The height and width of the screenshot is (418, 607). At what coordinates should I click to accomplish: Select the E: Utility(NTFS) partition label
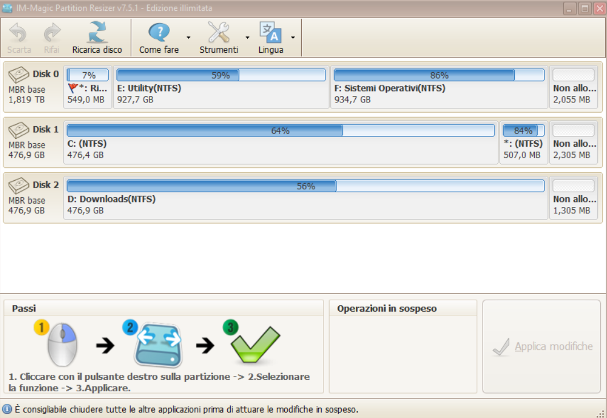tap(149, 88)
